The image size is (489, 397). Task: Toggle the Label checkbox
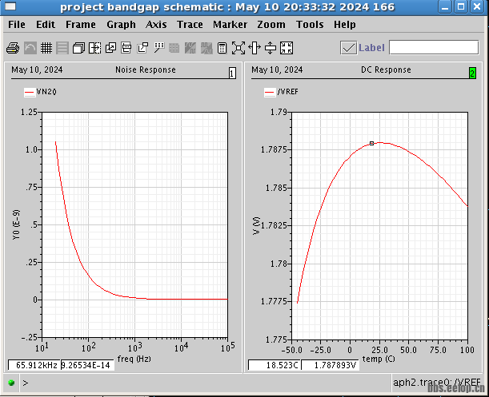click(x=348, y=48)
